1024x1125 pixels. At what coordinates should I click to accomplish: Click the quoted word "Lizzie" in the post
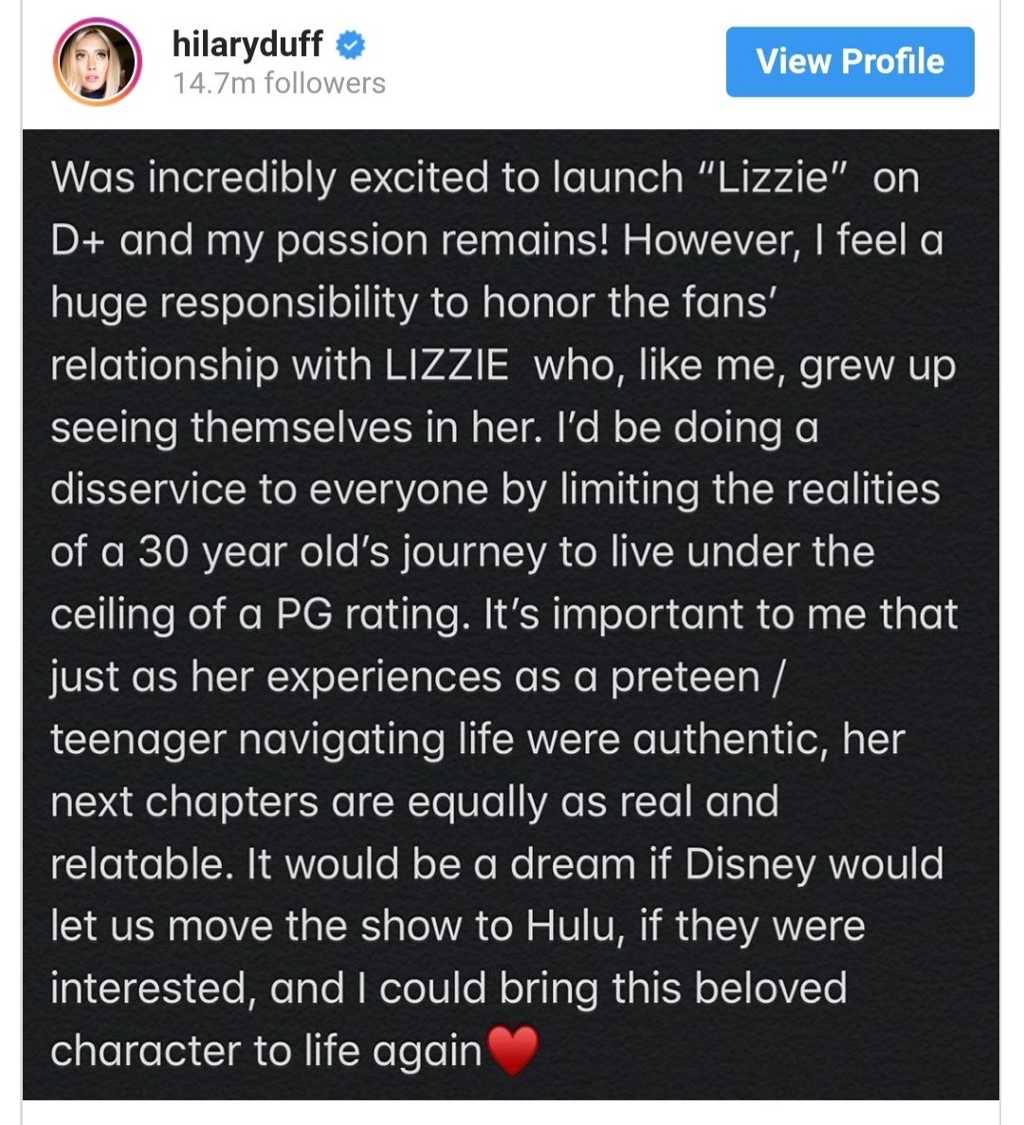tap(773, 177)
